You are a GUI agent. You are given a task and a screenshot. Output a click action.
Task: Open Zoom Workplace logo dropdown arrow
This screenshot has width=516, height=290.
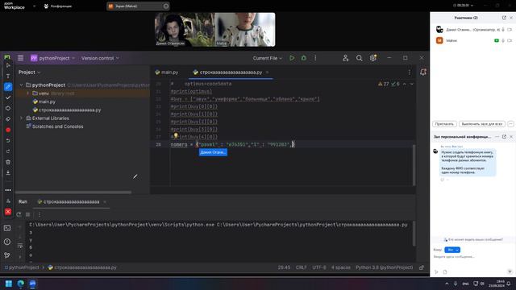pyautogui.click(x=34, y=6)
